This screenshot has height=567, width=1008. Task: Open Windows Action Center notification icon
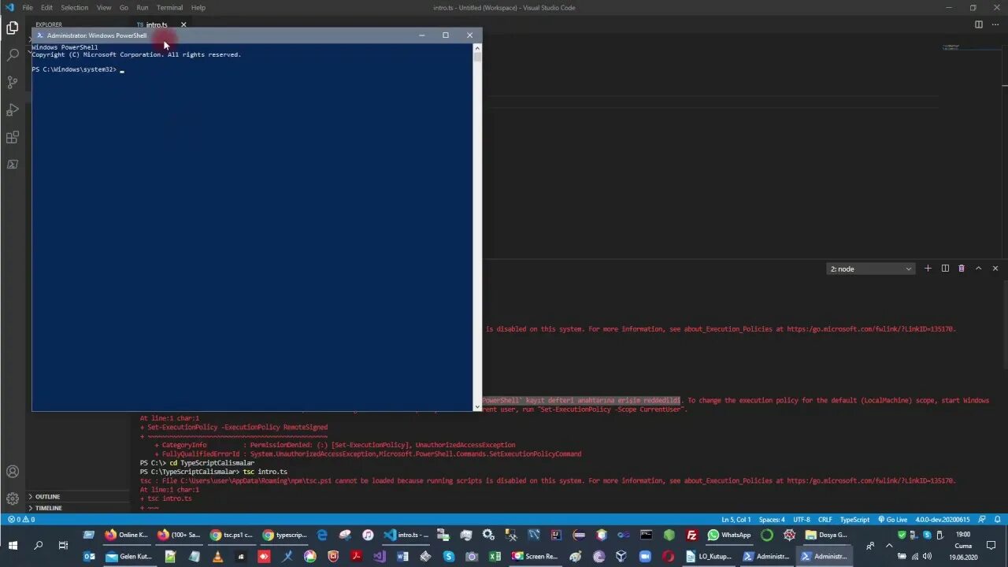[x=991, y=545]
